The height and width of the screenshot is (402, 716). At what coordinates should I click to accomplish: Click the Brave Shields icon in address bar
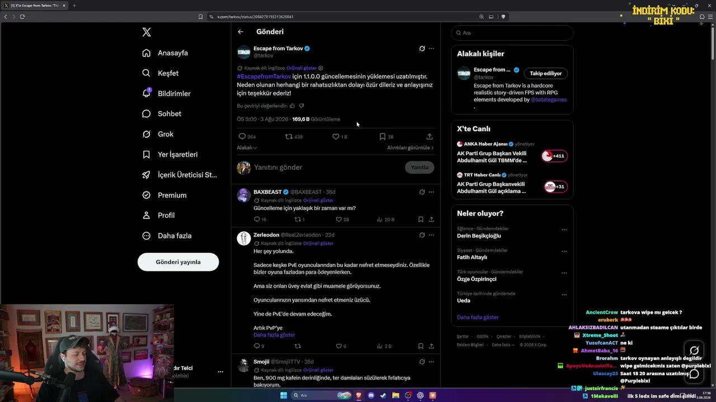point(503,17)
